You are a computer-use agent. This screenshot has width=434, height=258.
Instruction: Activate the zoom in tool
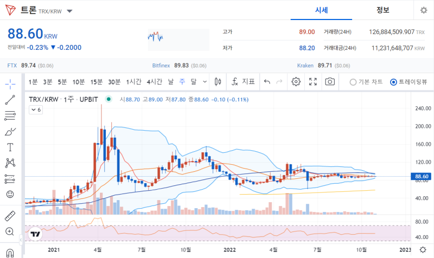(x=10, y=231)
